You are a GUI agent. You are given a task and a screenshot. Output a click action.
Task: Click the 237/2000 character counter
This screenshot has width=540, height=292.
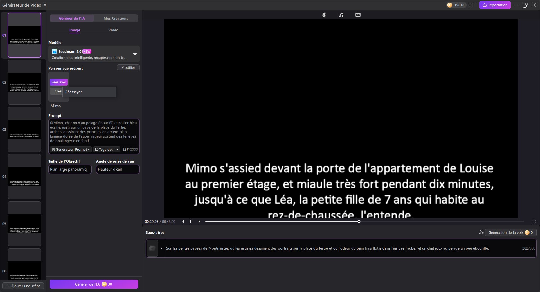click(x=130, y=149)
